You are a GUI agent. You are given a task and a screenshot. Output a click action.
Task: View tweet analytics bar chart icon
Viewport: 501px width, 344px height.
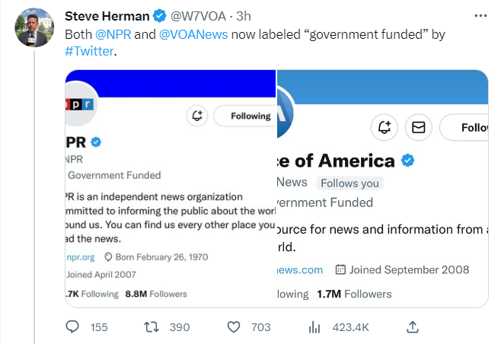(x=314, y=326)
